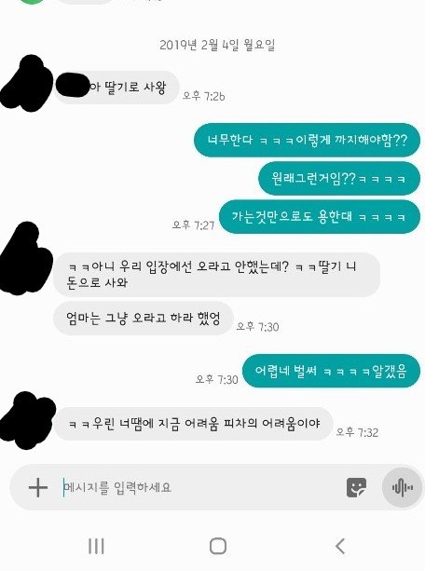Select the 딸기로 사왕 message bubble
Screen dimensions: 425x571
(117, 88)
